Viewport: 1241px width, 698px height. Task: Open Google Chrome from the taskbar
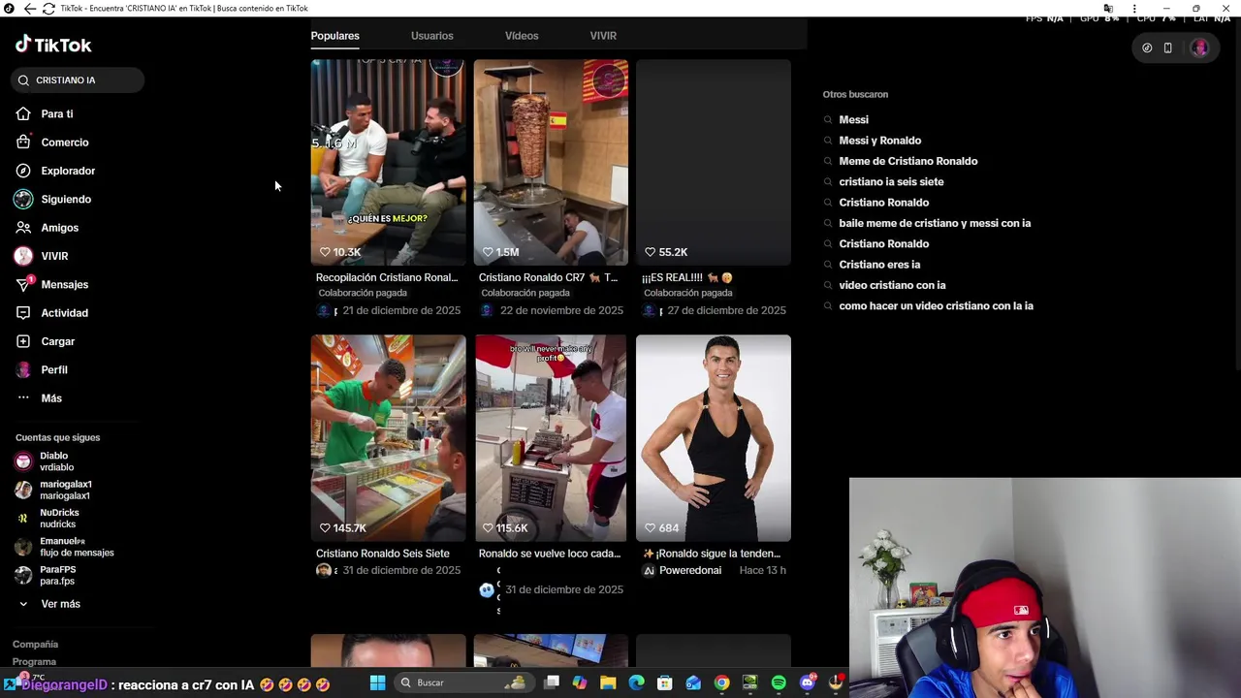point(721,683)
